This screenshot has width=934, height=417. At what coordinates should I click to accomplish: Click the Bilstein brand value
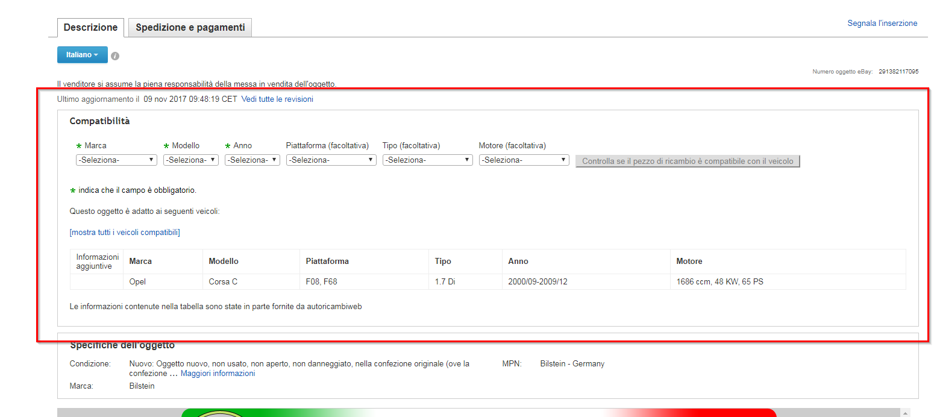(142, 386)
